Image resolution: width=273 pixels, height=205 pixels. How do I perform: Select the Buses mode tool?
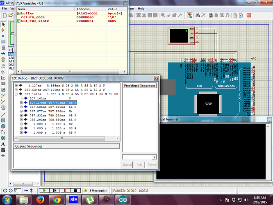click(3, 53)
